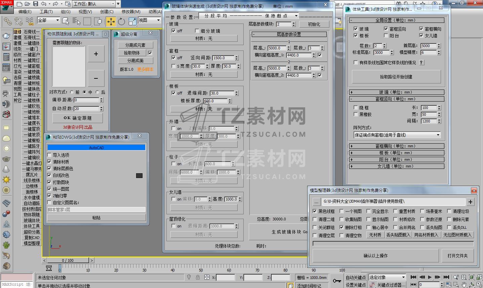
Task: Select the 前 alignment radio button
Action: [x=72, y=92]
